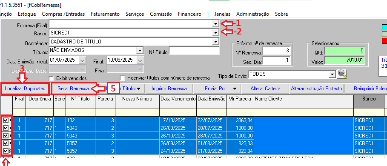This screenshot has height=166, width=387.
Task: Expand the Tipo de Envio TODOS dropdown
Action: pyautogui.click(x=332, y=74)
